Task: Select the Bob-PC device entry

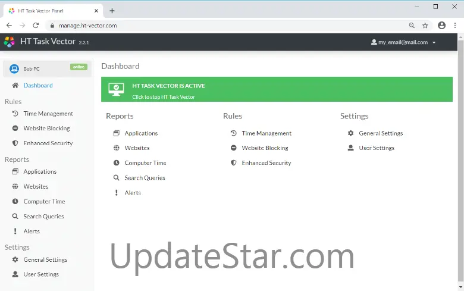Action: click(x=48, y=68)
